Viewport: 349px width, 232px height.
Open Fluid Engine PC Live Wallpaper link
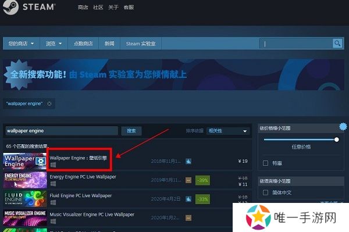[x=81, y=195]
